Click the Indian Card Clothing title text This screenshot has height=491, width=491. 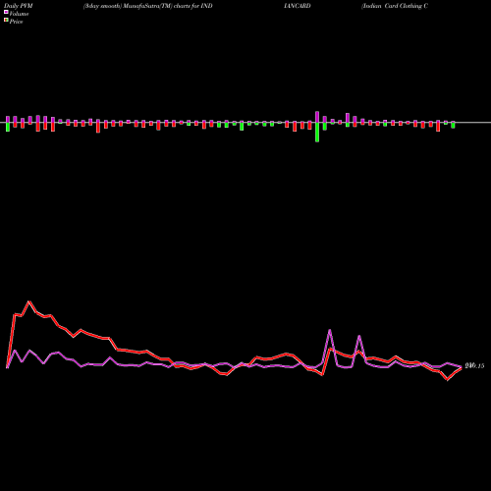(x=395, y=6)
